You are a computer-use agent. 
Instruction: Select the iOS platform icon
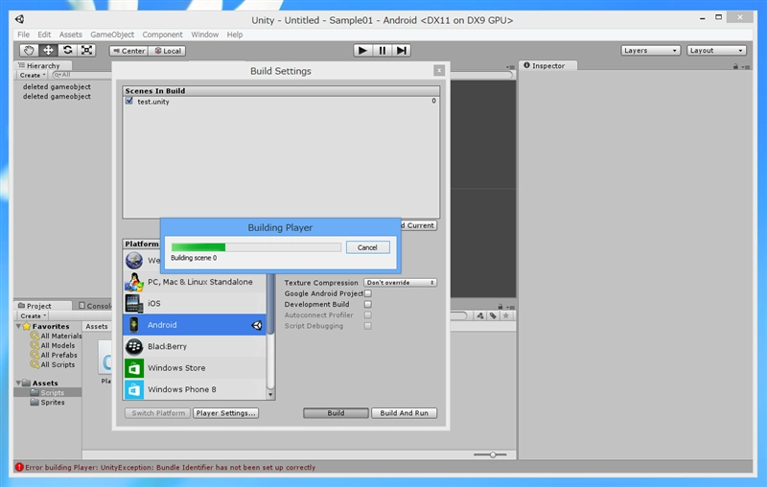134,303
